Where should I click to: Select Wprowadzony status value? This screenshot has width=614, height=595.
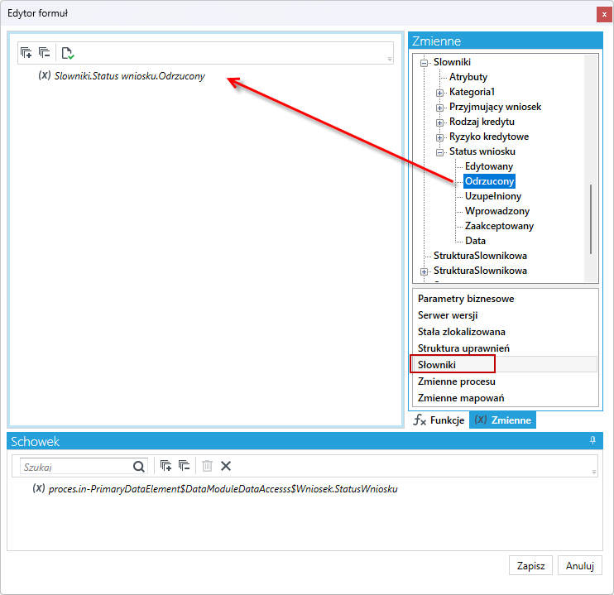coord(497,211)
